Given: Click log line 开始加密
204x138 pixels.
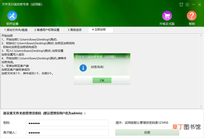Looking at the screenshot, I should pyautogui.click(x=7, y=36).
